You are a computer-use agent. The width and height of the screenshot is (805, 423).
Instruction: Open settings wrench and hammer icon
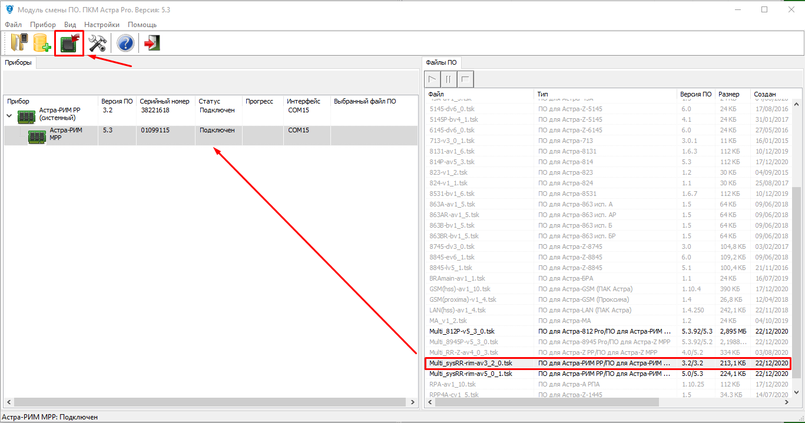(97, 43)
